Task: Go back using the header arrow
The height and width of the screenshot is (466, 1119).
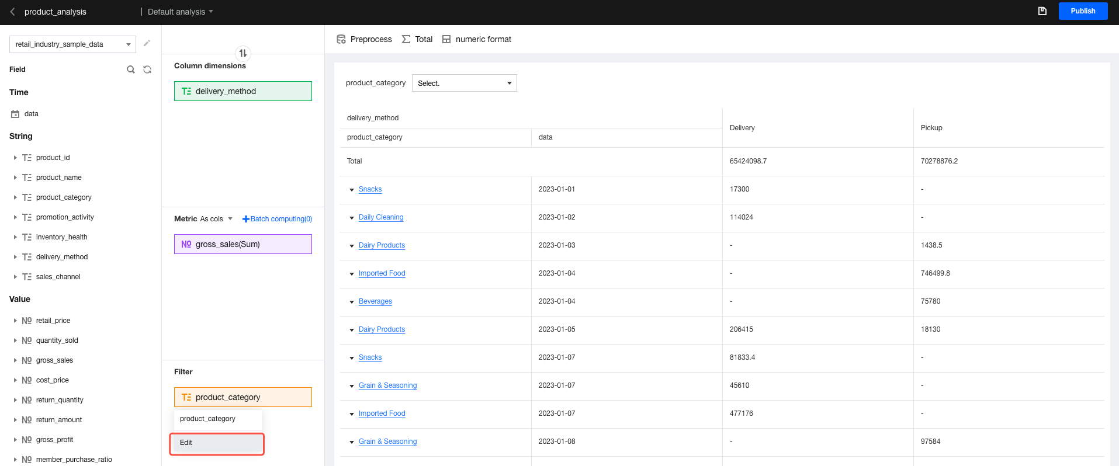Action: coord(12,12)
